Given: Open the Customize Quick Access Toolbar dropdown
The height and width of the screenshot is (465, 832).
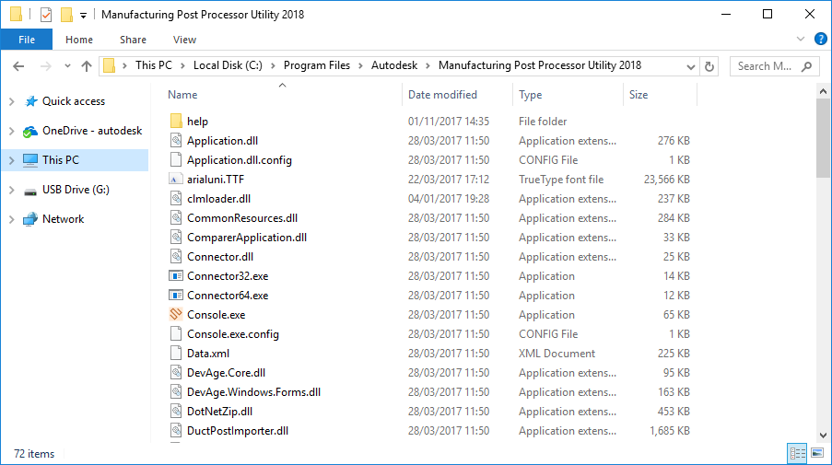Looking at the screenshot, I should tap(83, 16).
